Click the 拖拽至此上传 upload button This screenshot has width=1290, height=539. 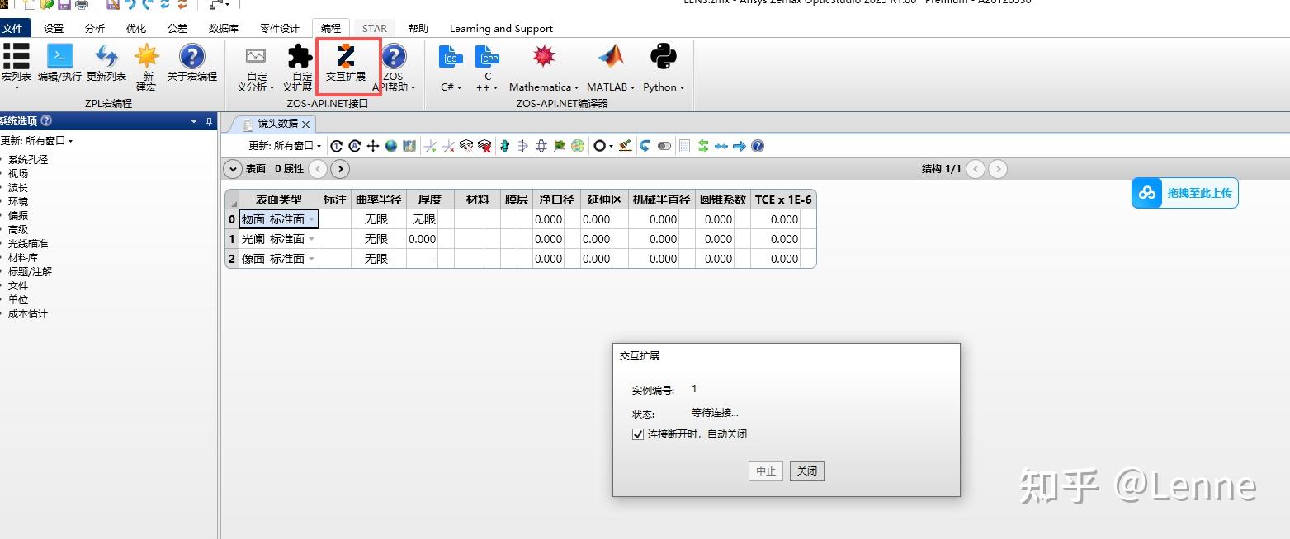click(1184, 192)
